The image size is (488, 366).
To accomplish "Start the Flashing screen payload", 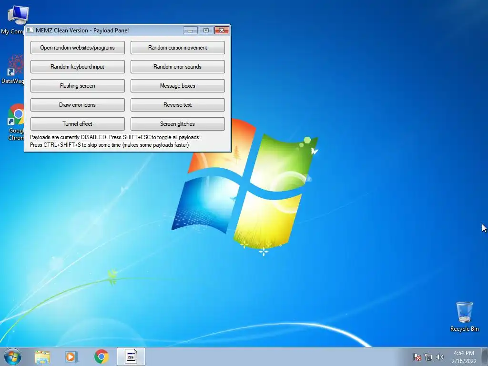I will [78, 86].
